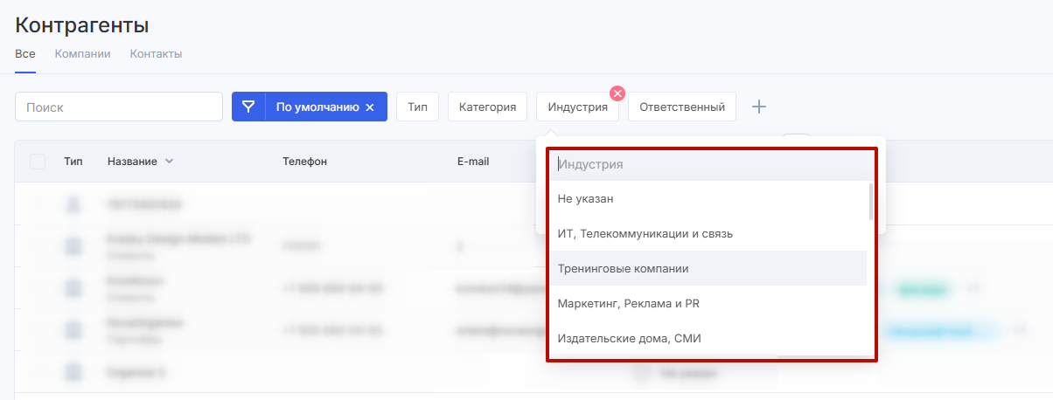This screenshot has width=1053, height=400.
Task: Choose "Не указан" in industry list
Action: 585,198
